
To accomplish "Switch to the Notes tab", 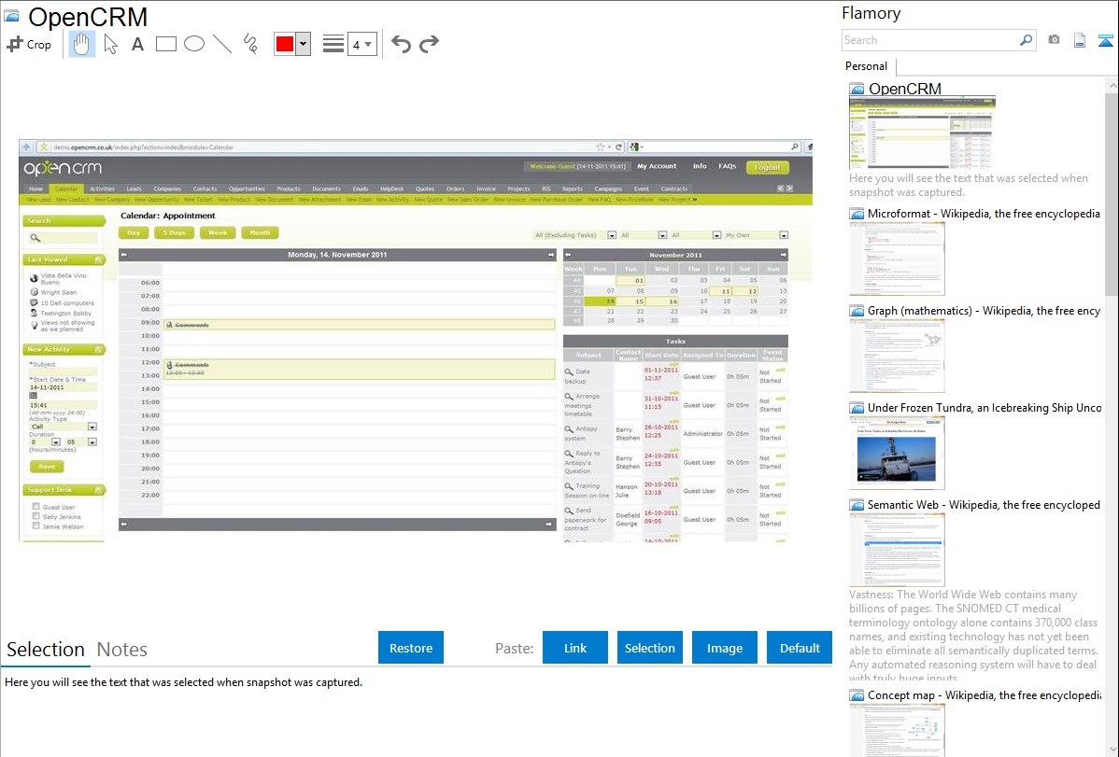I will 122,650.
